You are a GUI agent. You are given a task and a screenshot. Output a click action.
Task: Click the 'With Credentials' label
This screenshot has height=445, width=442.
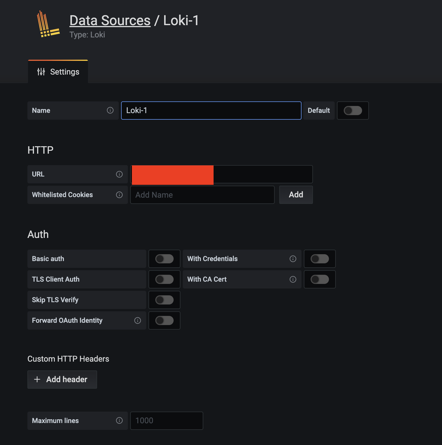[212, 259]
